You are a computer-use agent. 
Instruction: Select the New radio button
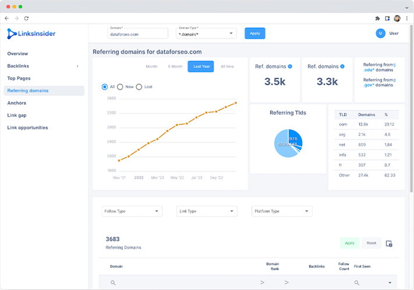[x=120, y=87]
